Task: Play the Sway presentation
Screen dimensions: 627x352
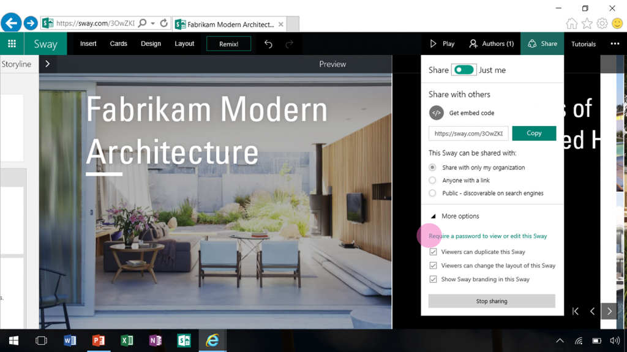Action: (442, 43)
